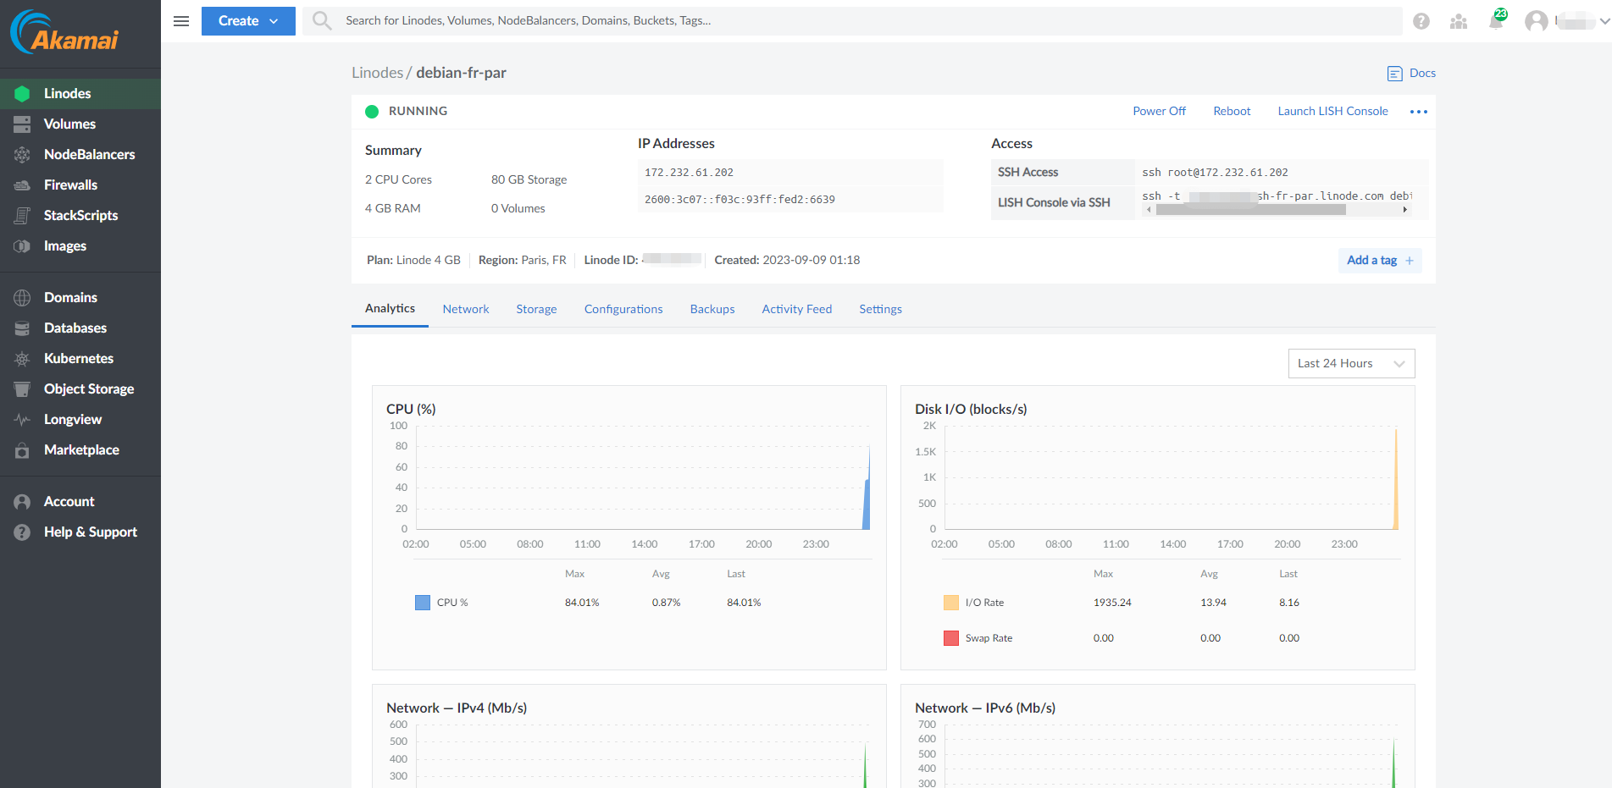Switch to the Network tab
Image resolution: width=1612 pixels, height=788 pixels.
point(466,309)
